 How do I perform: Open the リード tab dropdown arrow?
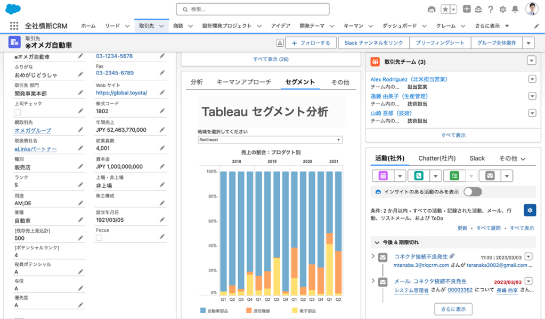tap(127, 26)
